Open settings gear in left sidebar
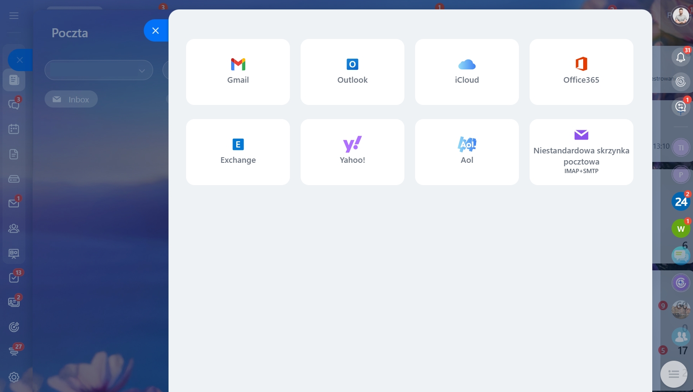 point(14,377)
